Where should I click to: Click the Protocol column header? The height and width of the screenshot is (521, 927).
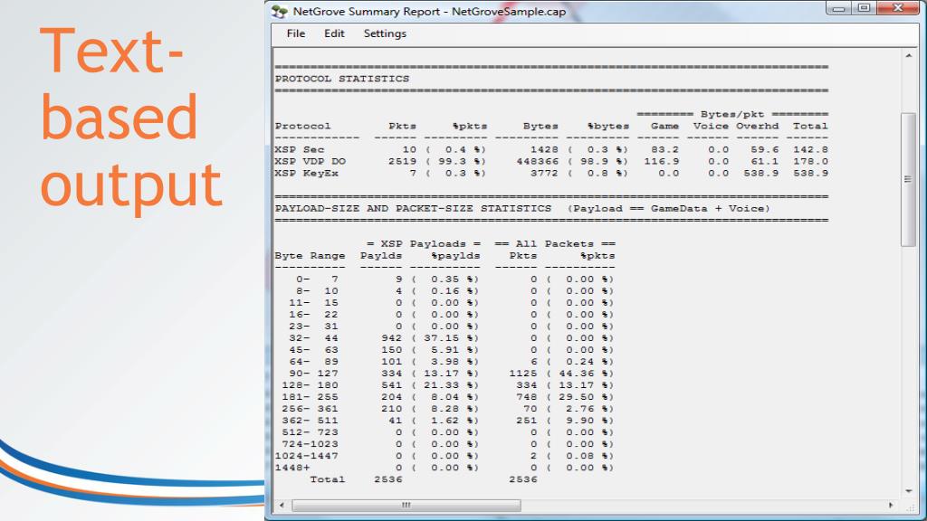point(302,126)
